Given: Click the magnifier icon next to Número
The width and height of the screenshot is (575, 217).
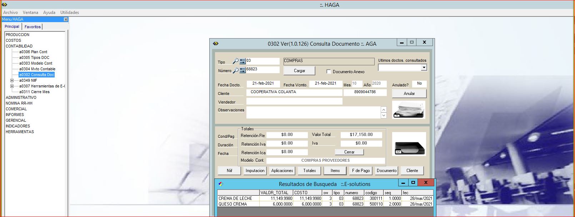Looking at the screenshot, I should point(235,70).
